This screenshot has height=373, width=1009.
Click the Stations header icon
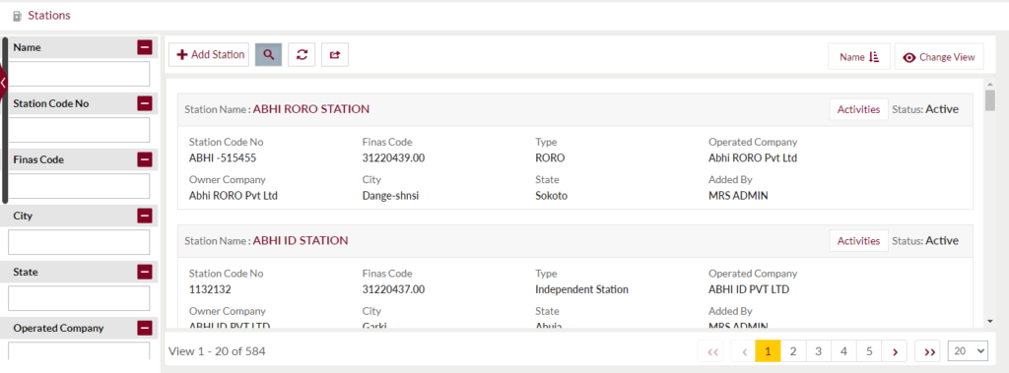[17, 16]
